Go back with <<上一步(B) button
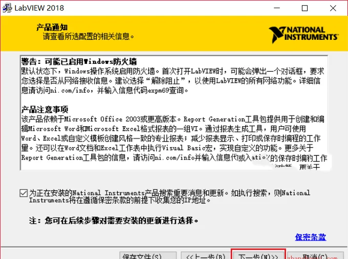348x259 pixels. pyautogui.click(x=206, y=255)
